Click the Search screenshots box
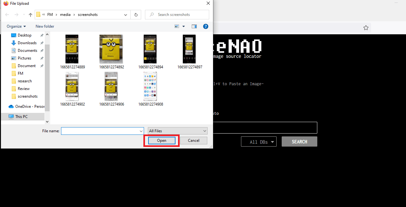406x207 pixels. [x=177, y=15]
